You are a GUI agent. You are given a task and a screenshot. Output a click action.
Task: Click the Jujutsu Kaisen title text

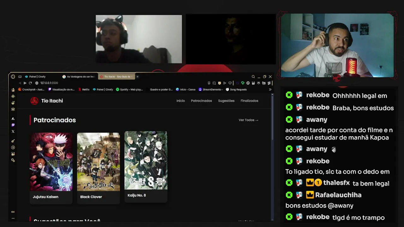[x=45, y=197]
